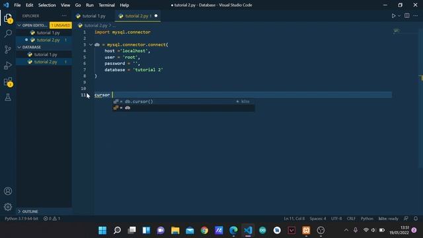Expand the Outline section
Screen dimensions: 423x238
(x=19, y=212)
